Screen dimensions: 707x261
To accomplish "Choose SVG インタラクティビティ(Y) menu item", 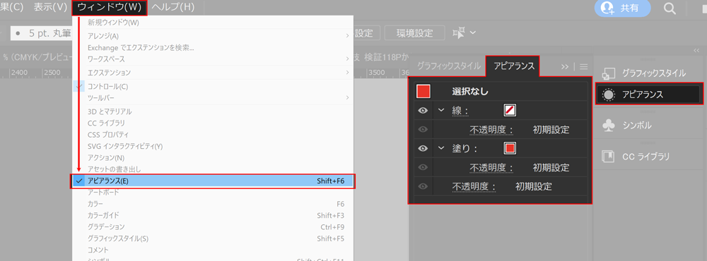I will [212, 146].
